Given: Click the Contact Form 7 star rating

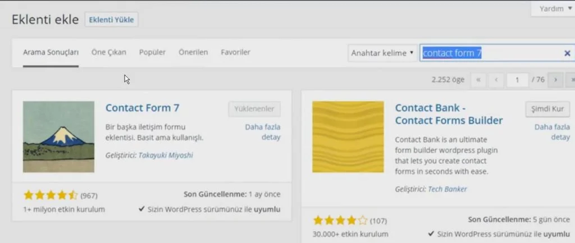Looking at the screenshot, I should (51, 195).
